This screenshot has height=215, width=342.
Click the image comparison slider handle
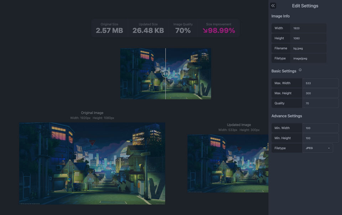click(x=165, y=74)
